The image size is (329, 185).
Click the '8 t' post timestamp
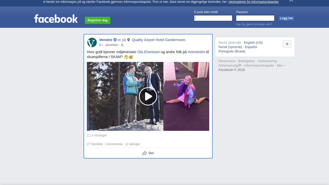101,45
